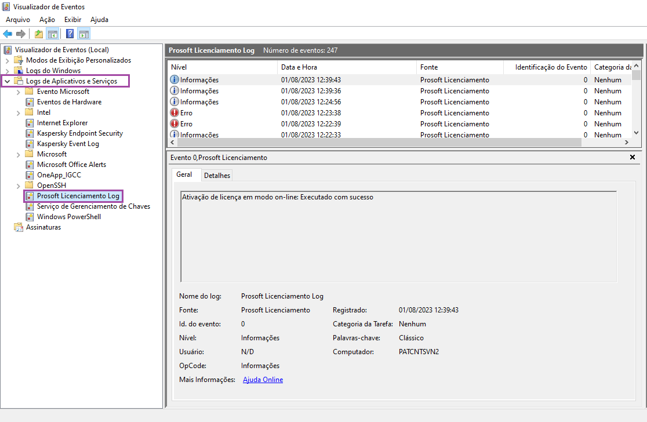Click the Modos de Exibição Personalizados folder icon
This screenshot has width=647, height=422.
tap(18, 60)
